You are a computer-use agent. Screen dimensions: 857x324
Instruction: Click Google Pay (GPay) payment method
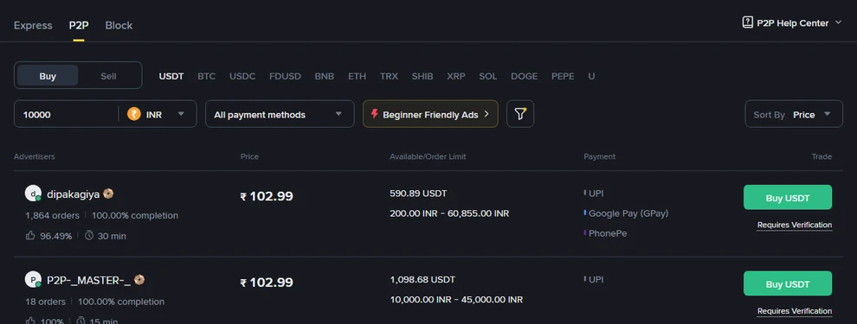(x=628, y=213)
